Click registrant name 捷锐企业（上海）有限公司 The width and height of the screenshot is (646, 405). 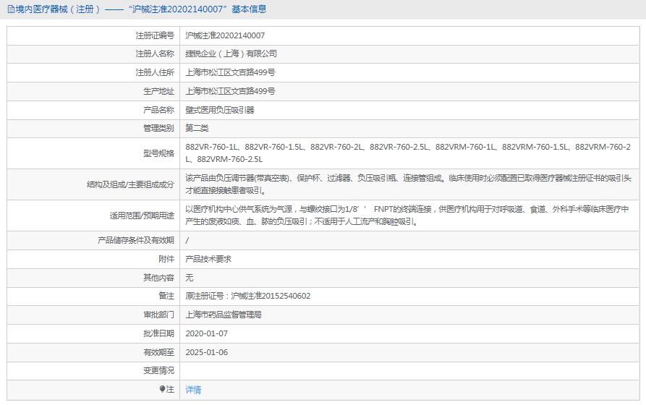point(231,54)
